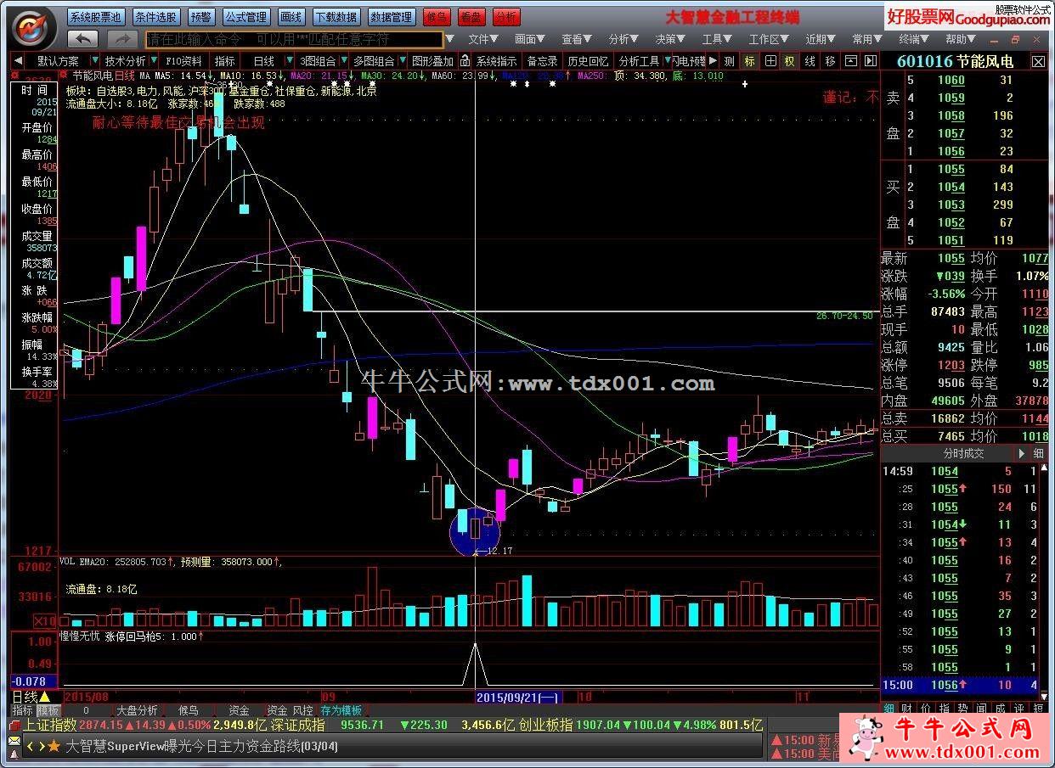1055x768 pixels.
Task: Click the crosshair grid icon
Action: click(770, 61)
